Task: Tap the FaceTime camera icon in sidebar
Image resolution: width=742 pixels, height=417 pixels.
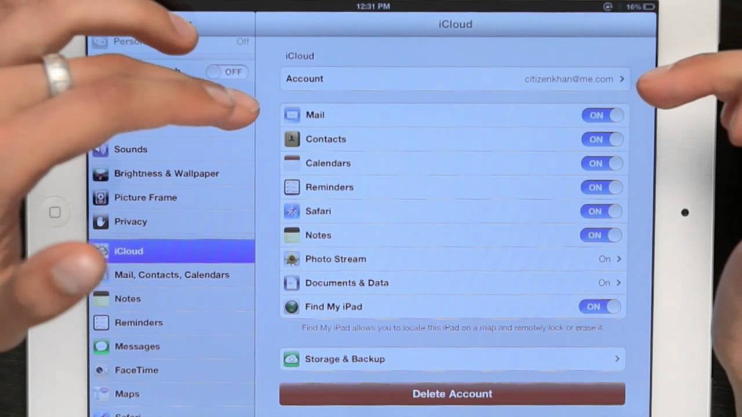Action: click(x=101, y=370)
